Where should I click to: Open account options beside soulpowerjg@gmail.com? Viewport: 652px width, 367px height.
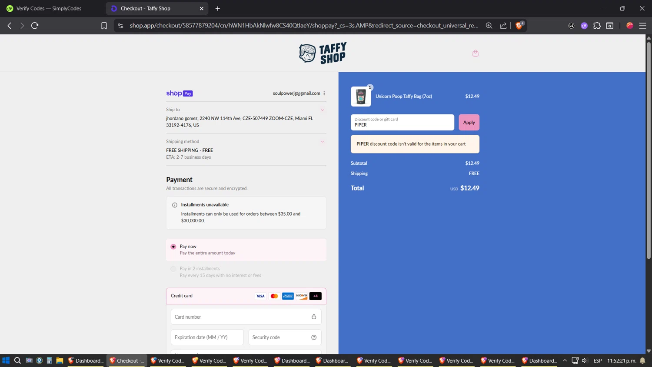click(x=324, y=93)
